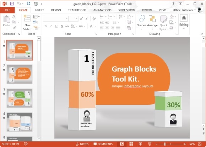Click fit slide to window icon

coord(200,144)
